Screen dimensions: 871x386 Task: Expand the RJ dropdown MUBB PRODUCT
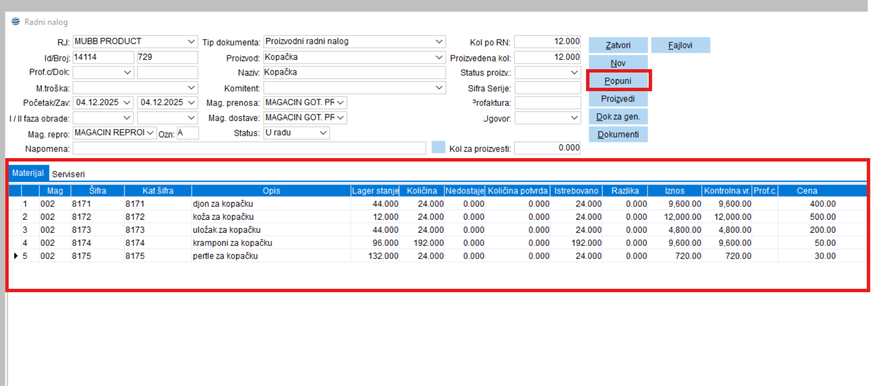(191, 42)
